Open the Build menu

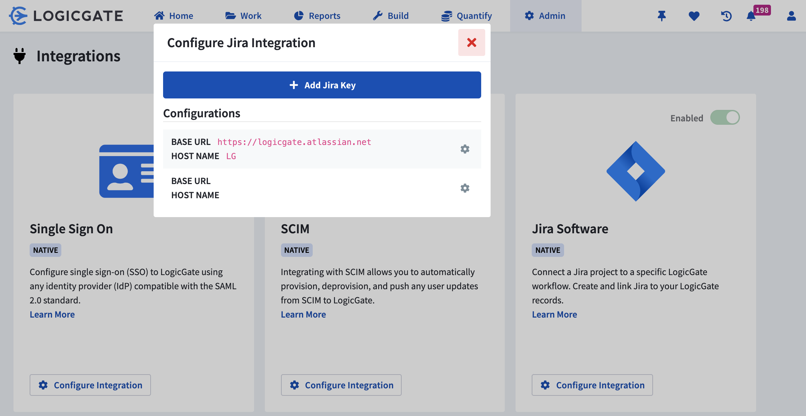point(391,16)
